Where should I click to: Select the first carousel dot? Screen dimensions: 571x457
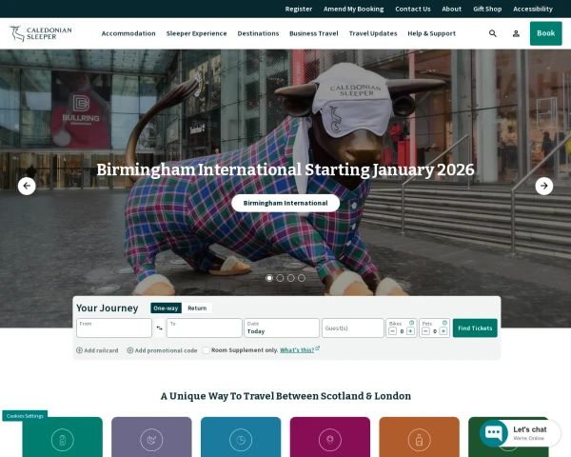click(269, 278)
